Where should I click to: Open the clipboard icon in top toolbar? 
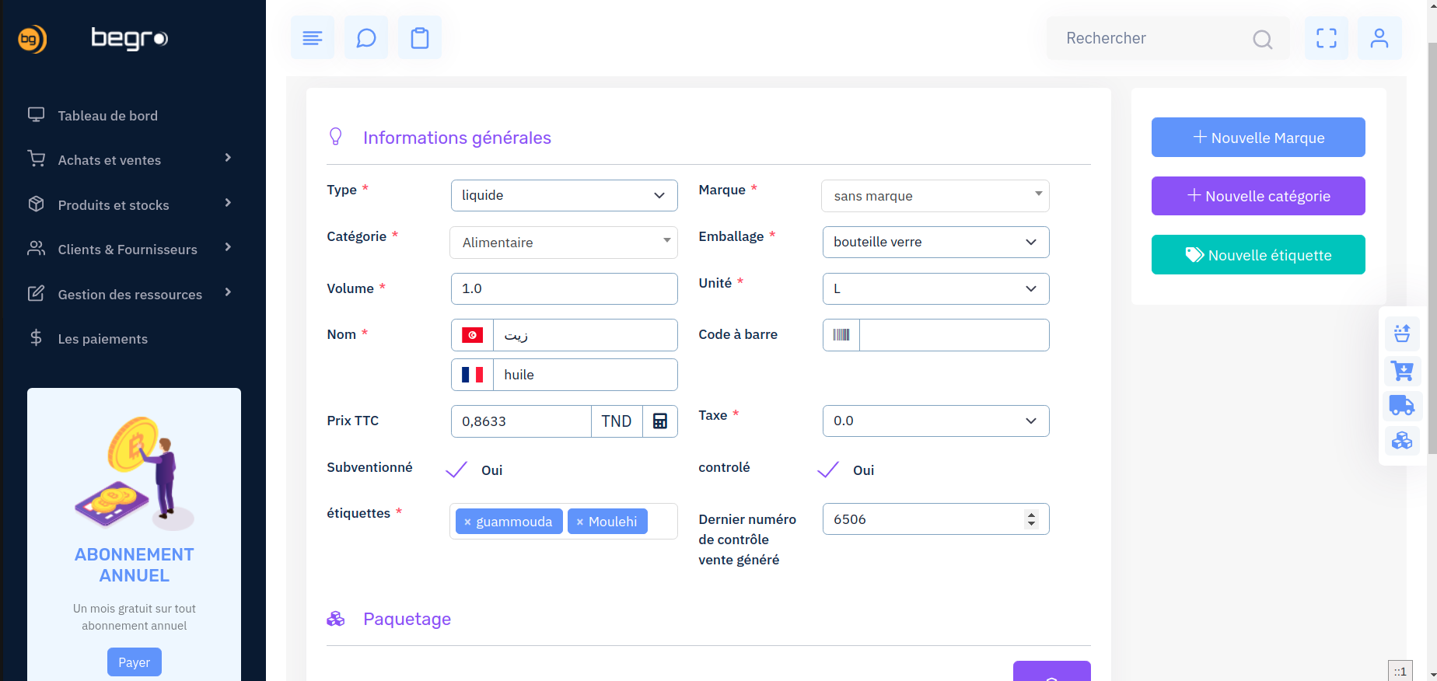[x=420, y=38]
